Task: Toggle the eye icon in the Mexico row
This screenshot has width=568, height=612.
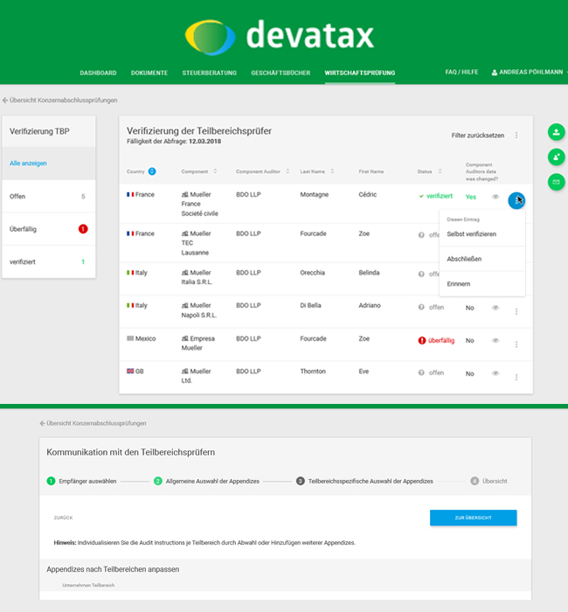Action: 495,340
